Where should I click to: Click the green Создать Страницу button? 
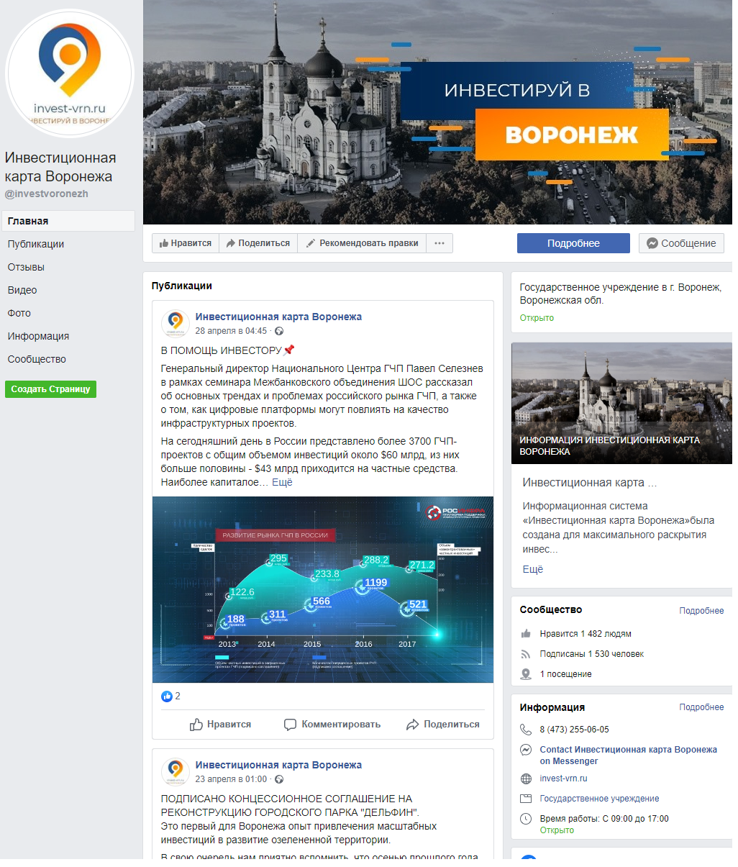click(x=50, y=389)
